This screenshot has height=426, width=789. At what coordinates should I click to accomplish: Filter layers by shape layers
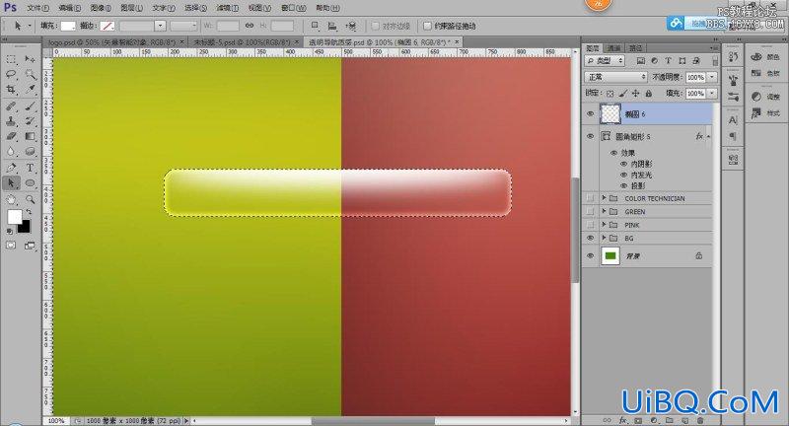682,60
